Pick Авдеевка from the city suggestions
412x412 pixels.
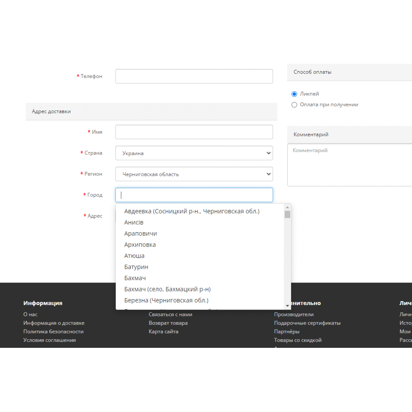[192, 211]
